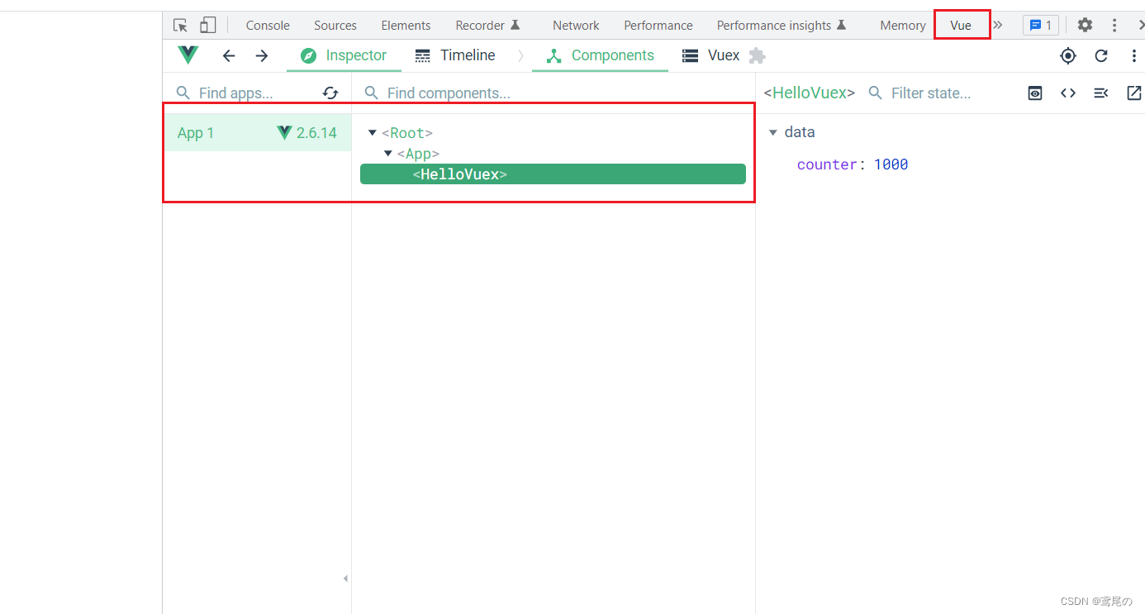Click the rescan apps refresh icon
This screenshot has width=1145, height=614.
tap(330, 93)
